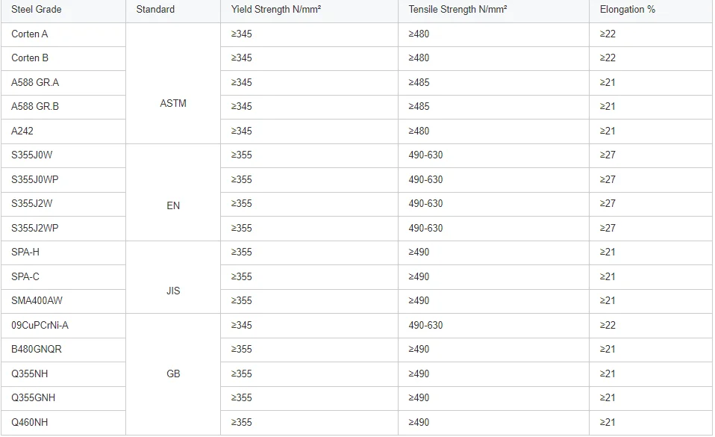Click the Tensile Strength N/mm² header

(x=458, y=10)
